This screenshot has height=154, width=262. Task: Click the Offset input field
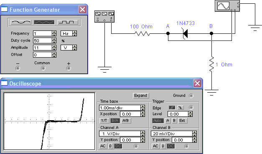pyautogui.click(x=43, y=55)
